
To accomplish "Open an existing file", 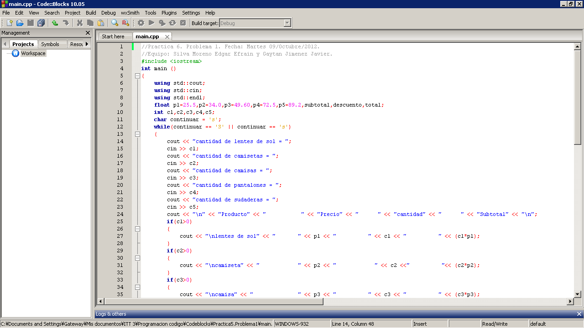I will [19, 23].
